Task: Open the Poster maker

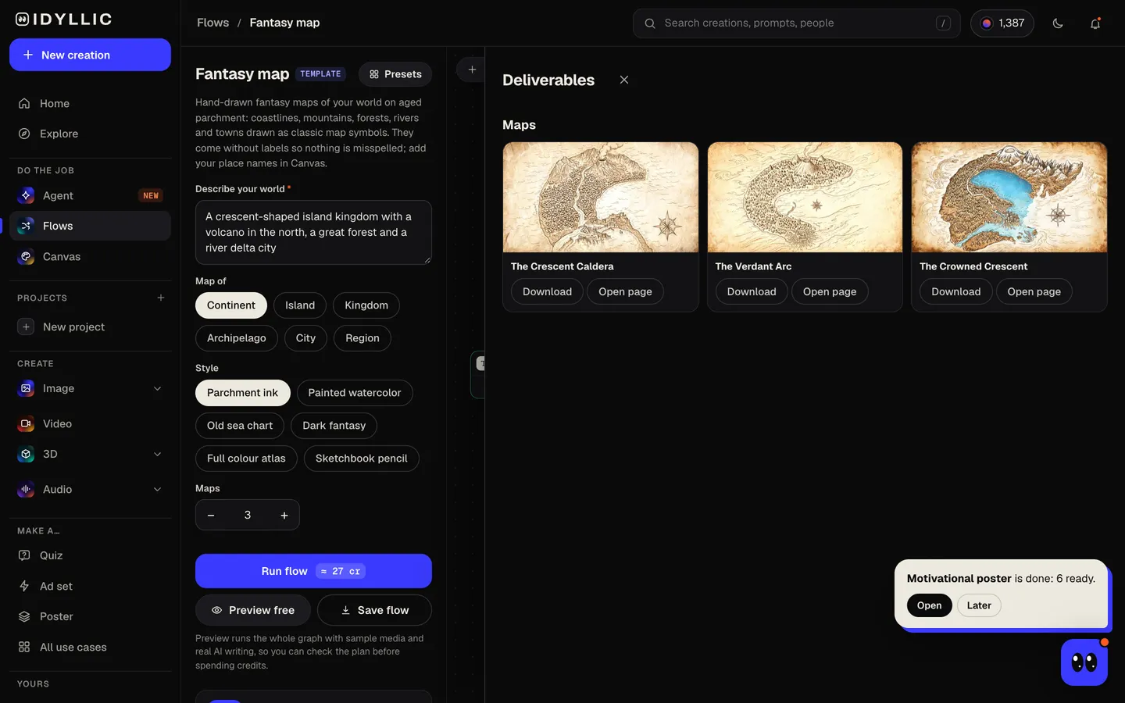Action: click(x=90, y=616)
